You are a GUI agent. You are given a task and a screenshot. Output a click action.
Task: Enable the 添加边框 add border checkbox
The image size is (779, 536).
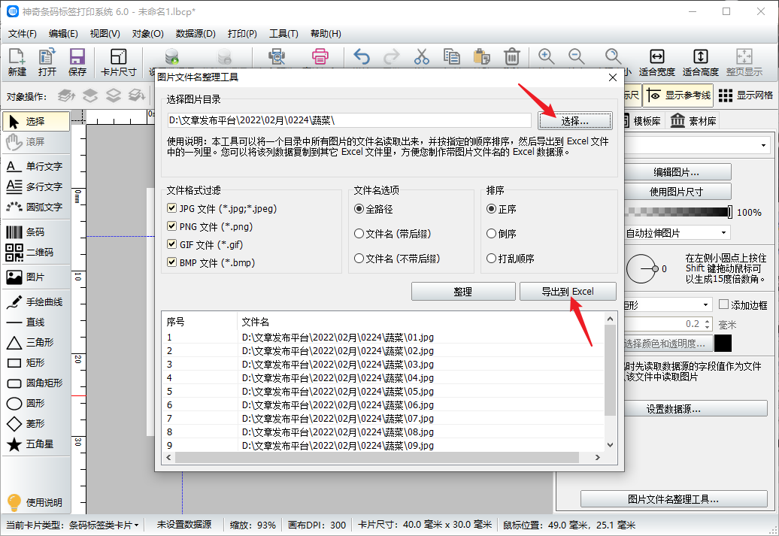(x=724, y=304)
